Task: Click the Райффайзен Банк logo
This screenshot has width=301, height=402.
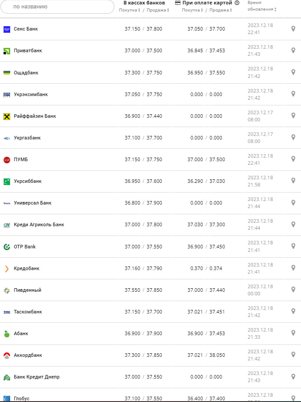Action: point(7,116)
